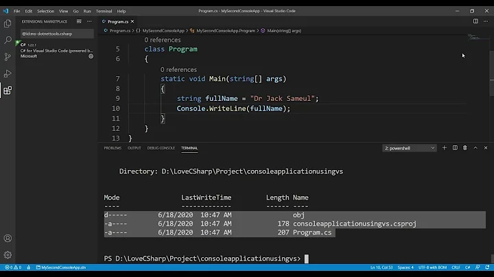494x277 pixels.
Task: Open the Run menu
Action: (x=87, y=11)
